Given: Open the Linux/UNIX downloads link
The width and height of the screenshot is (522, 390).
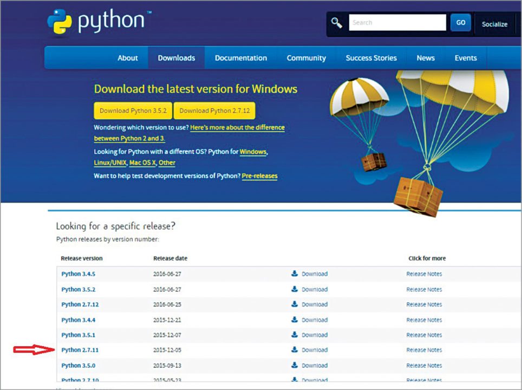Looking at the screenshot, I should pos(110,162).
